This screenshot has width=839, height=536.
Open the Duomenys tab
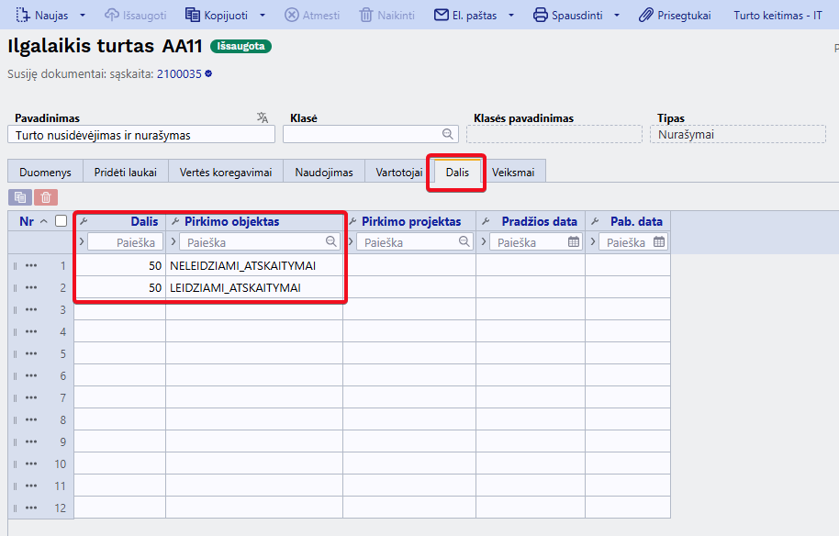[46, 173]
